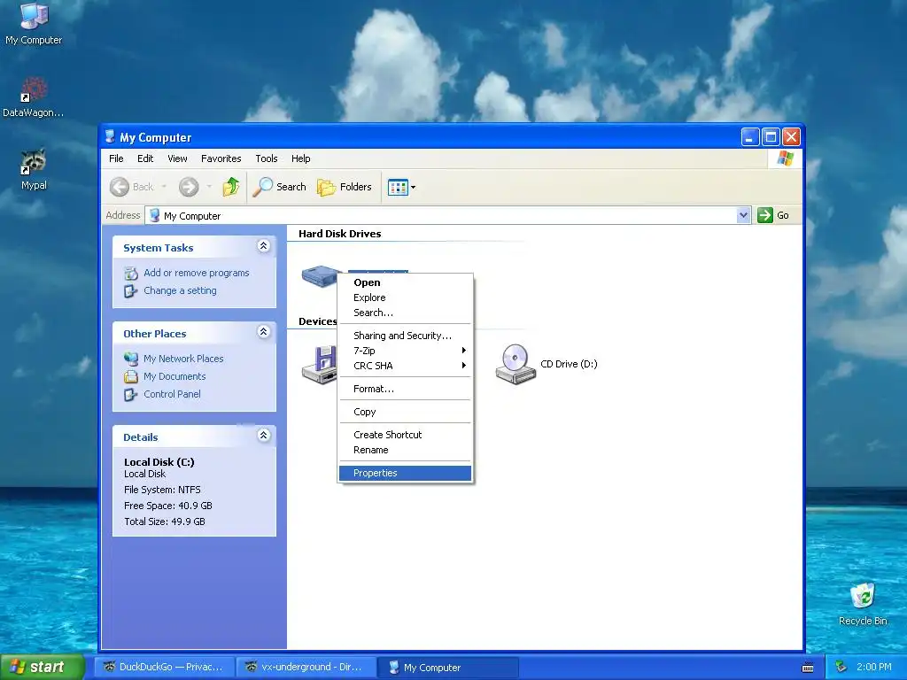Click the Windows flag logo in menu bar
Image resolution: width=907 pixels, height=680 pixels.
click(785, 158)
